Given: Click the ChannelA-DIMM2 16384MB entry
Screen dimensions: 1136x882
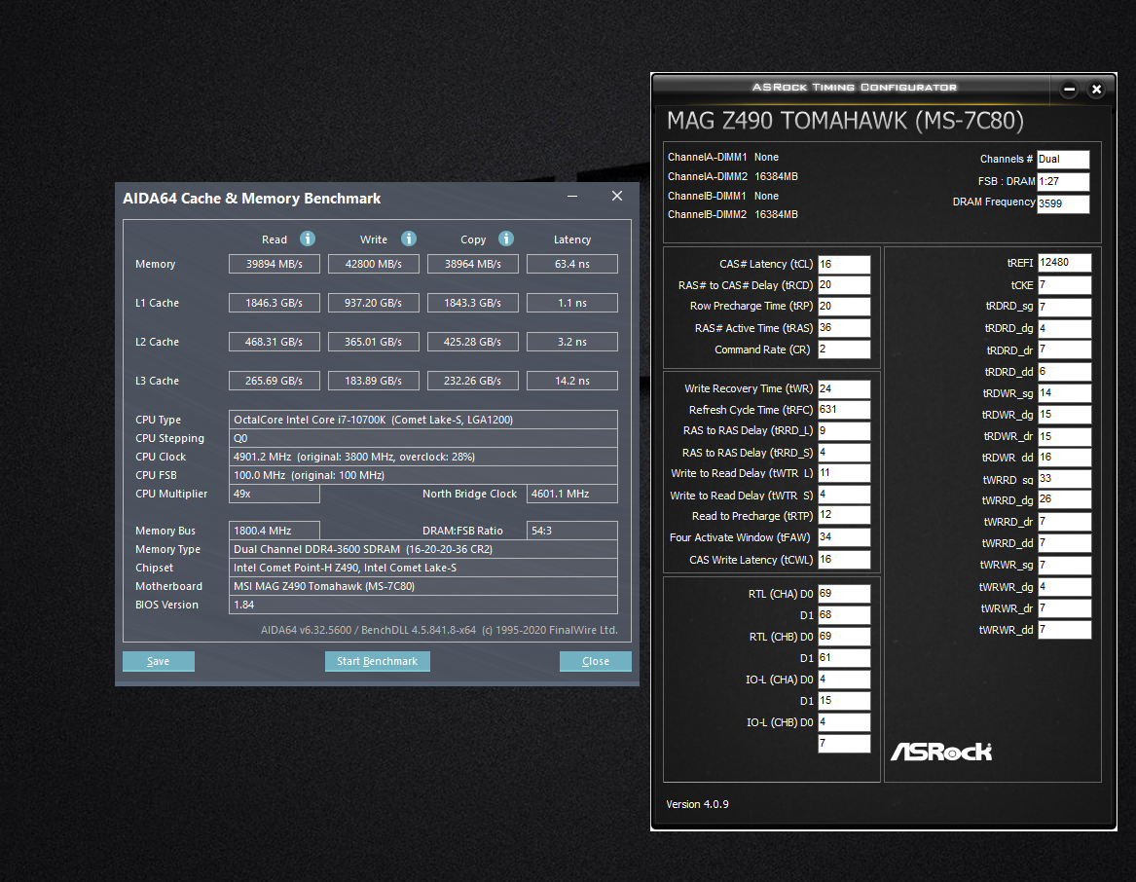Looking at the screenshot, I should click(x=732, y=177).
